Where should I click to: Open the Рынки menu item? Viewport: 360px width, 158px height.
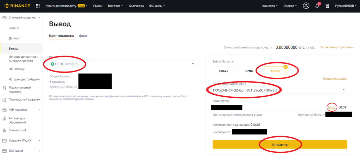(x=98, y=6)
